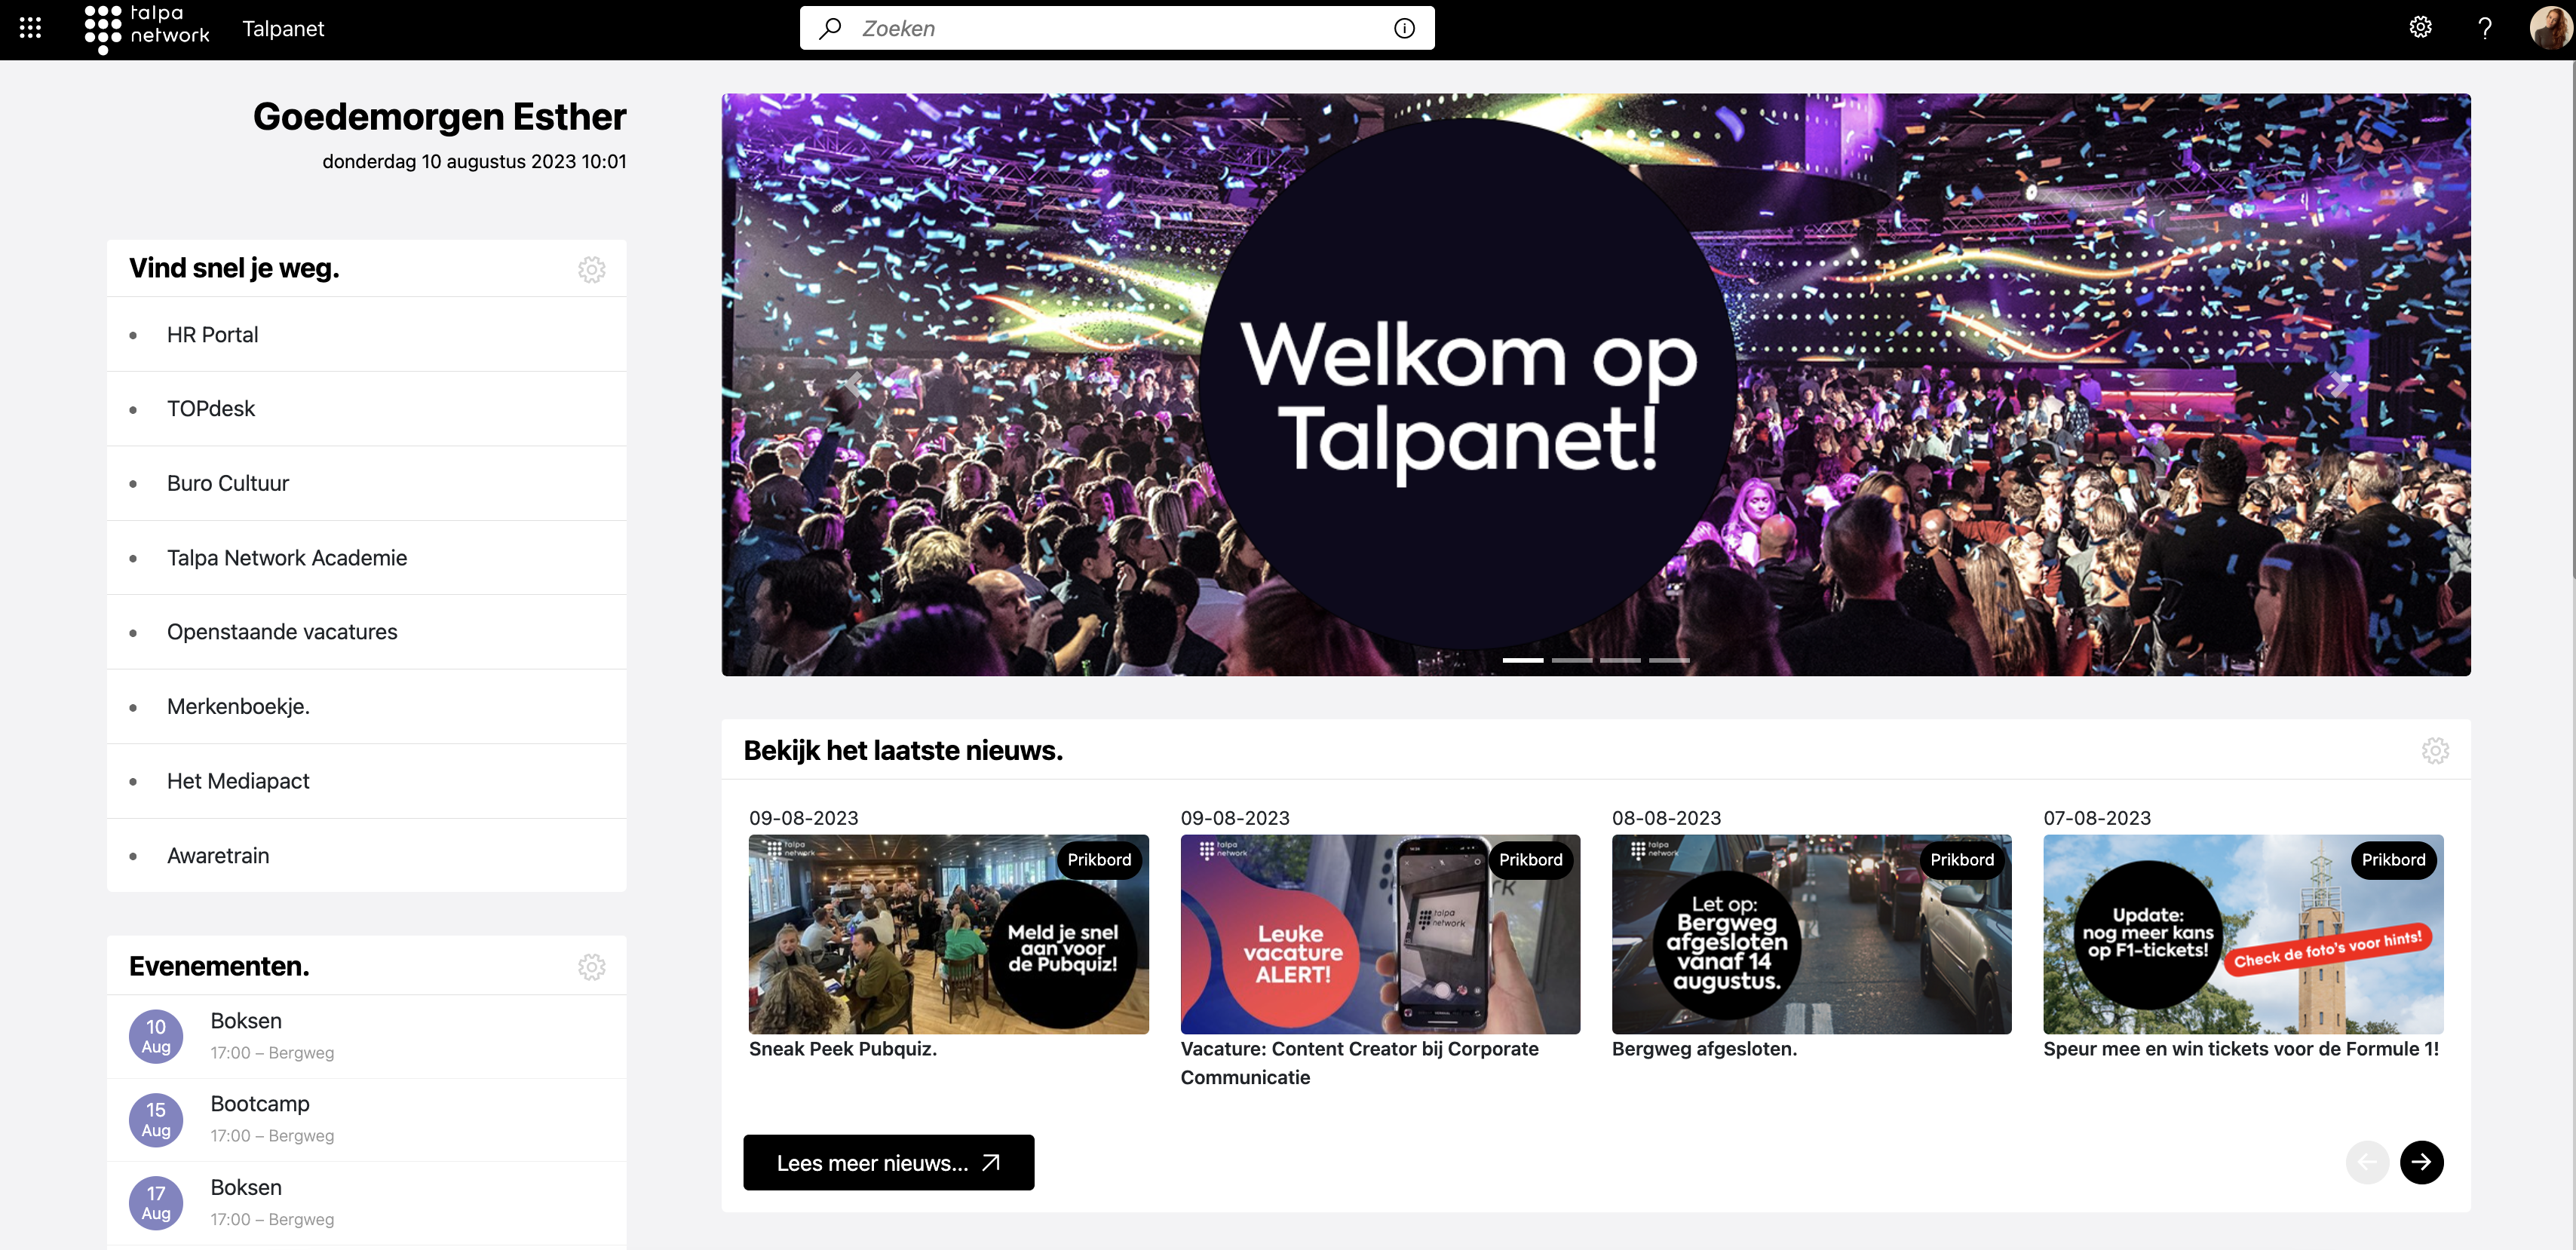Open settings gear for laatste nieuws section
This screenshot has width=2576, height=1250.
(2435, 750)
